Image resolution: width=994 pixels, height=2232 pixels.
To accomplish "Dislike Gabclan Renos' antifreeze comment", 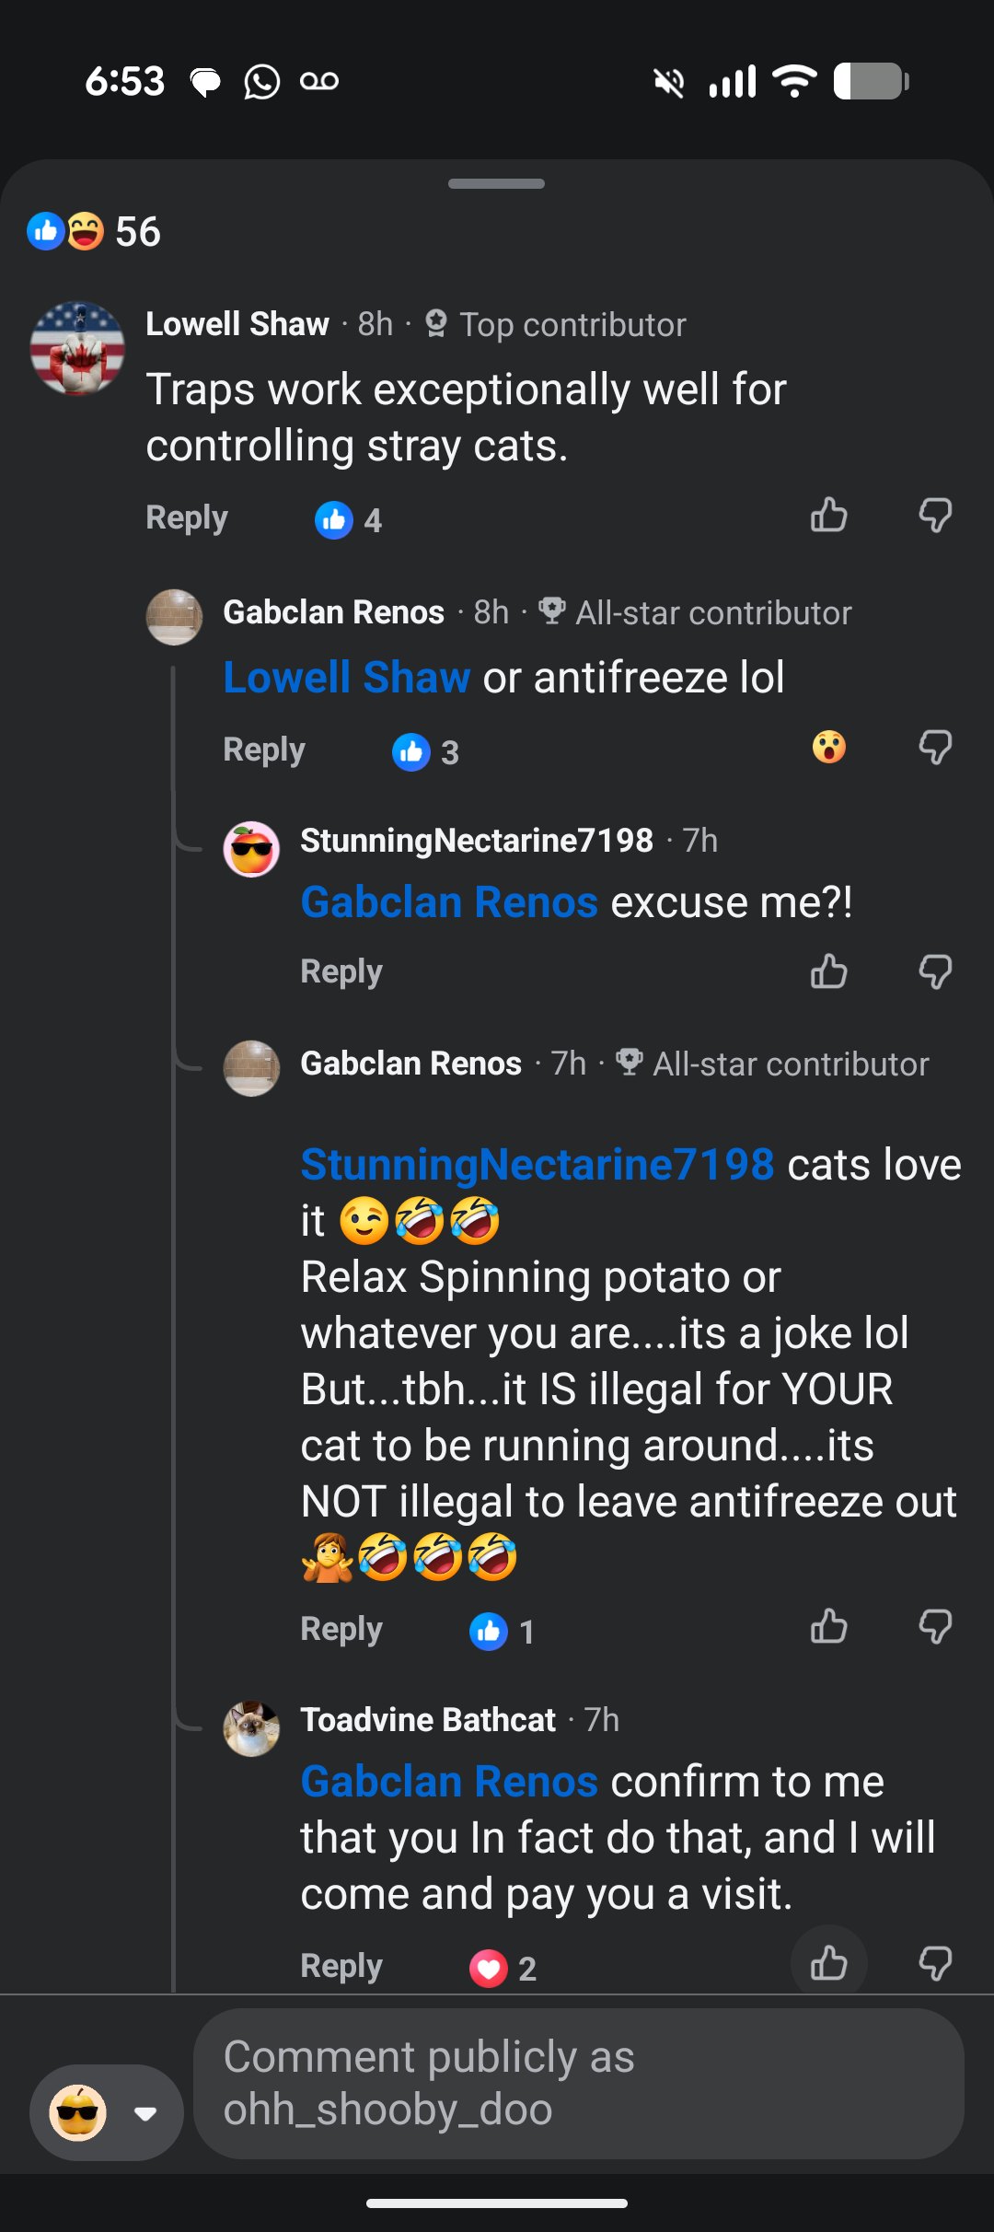I will pyautogui.click(x=935, y=747).
